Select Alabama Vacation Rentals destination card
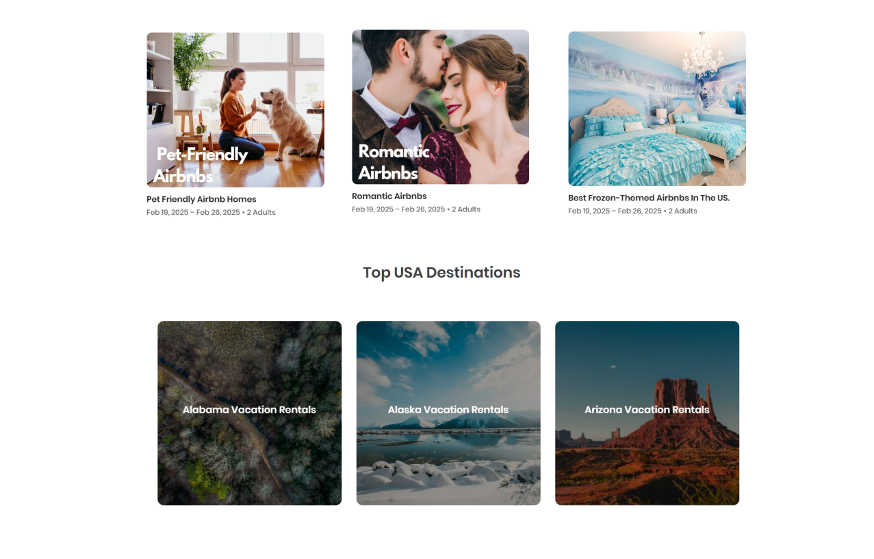Image resolution: width=874 pixels, height=559 pixels. tap(249, 413)
